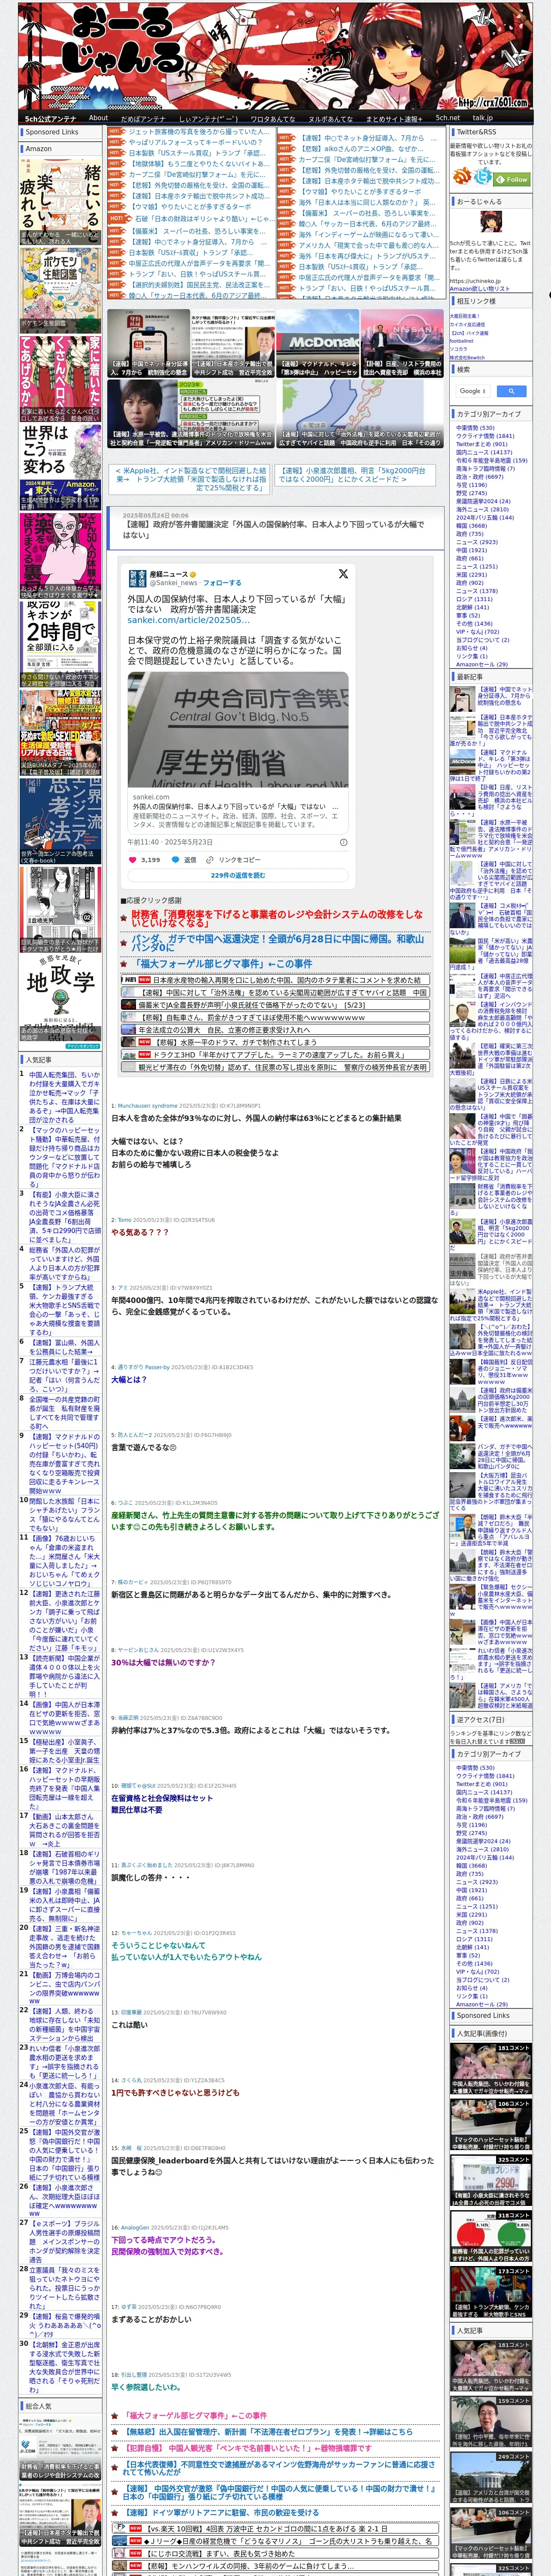Click the tweet reply bubble icon

[176, 859]
